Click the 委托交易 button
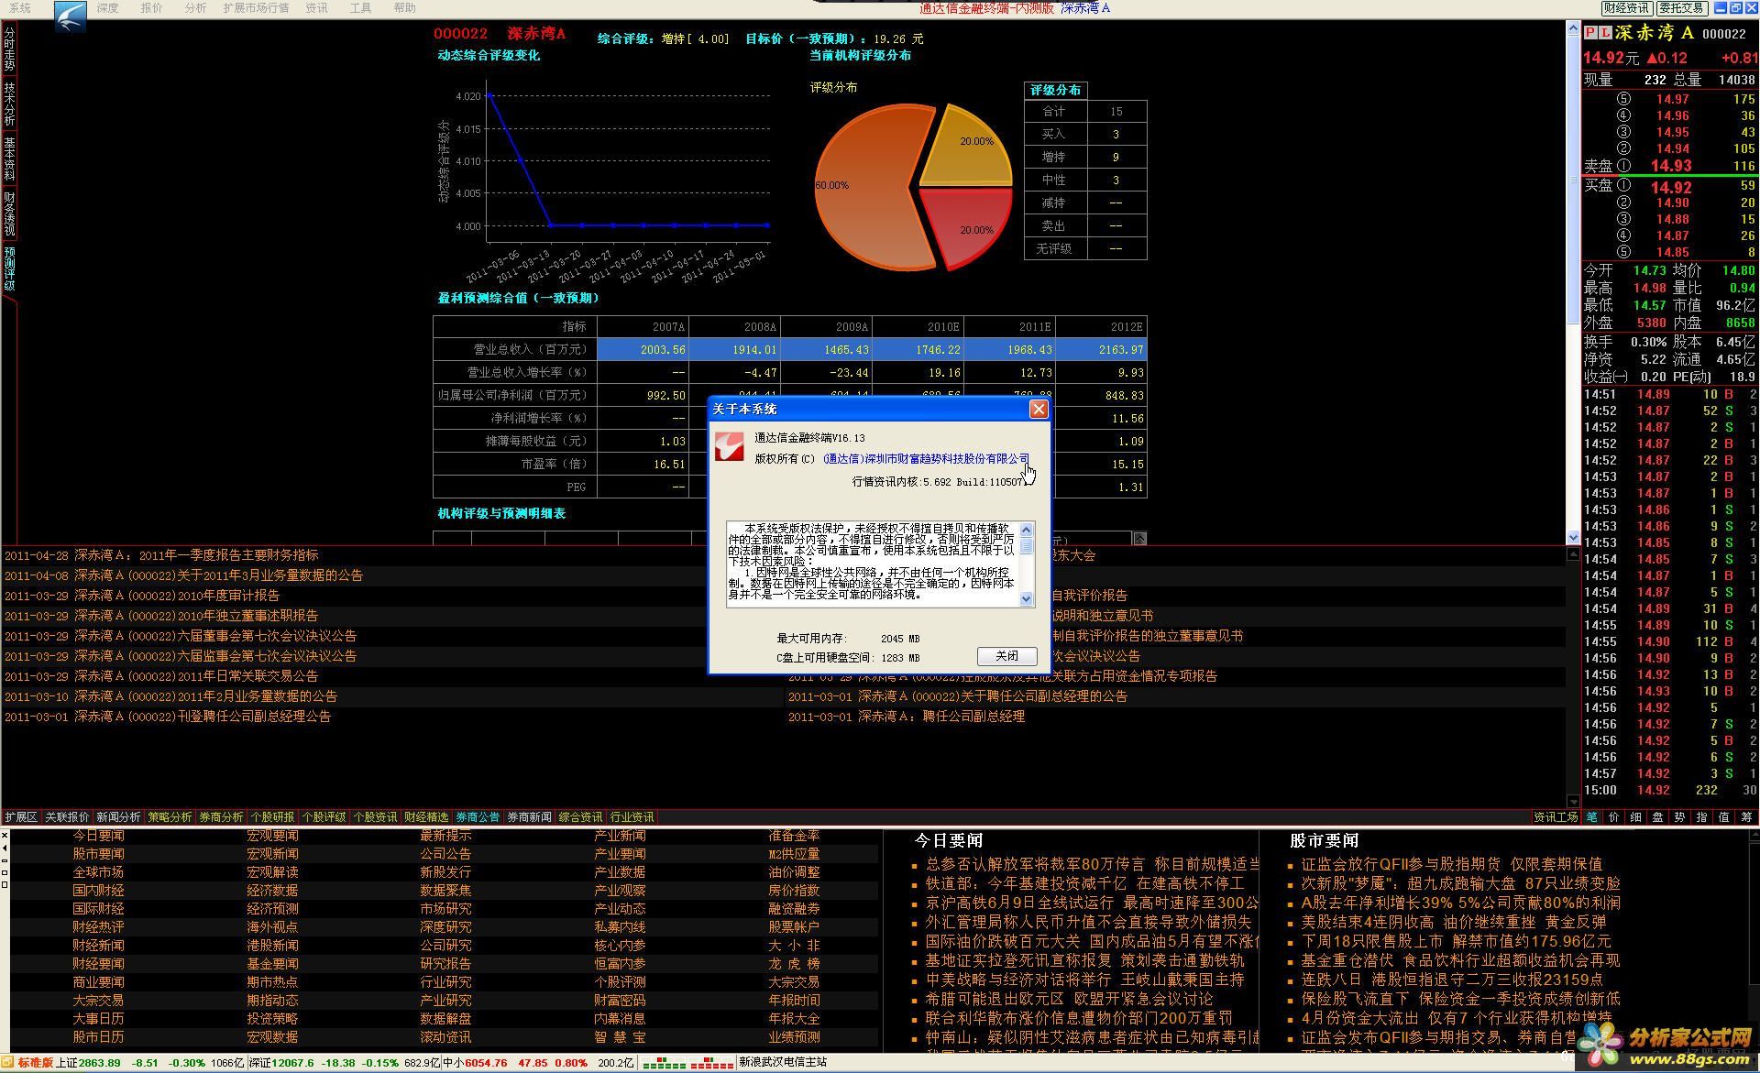Viewport: 1760px width, 1073px height. (1682, 7)
